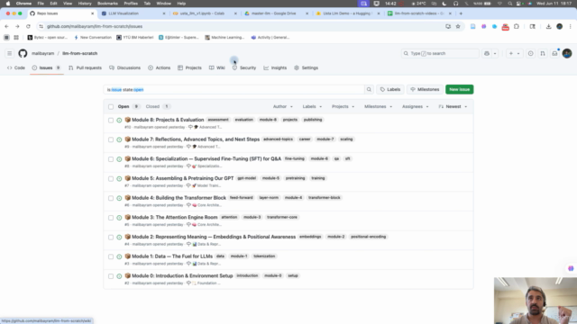Open the Chrome extensions puzzle icon
The width and height of the screenshot is (577, 324).
tap(517, 26)
